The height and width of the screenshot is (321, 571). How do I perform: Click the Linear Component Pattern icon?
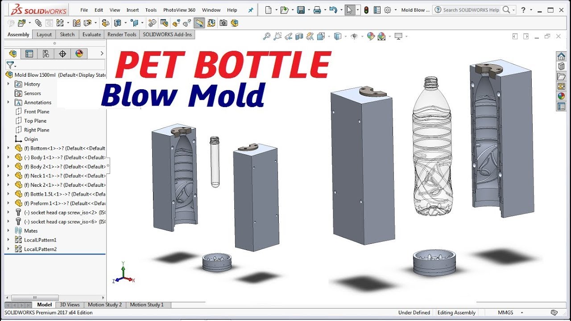point(60,23)
